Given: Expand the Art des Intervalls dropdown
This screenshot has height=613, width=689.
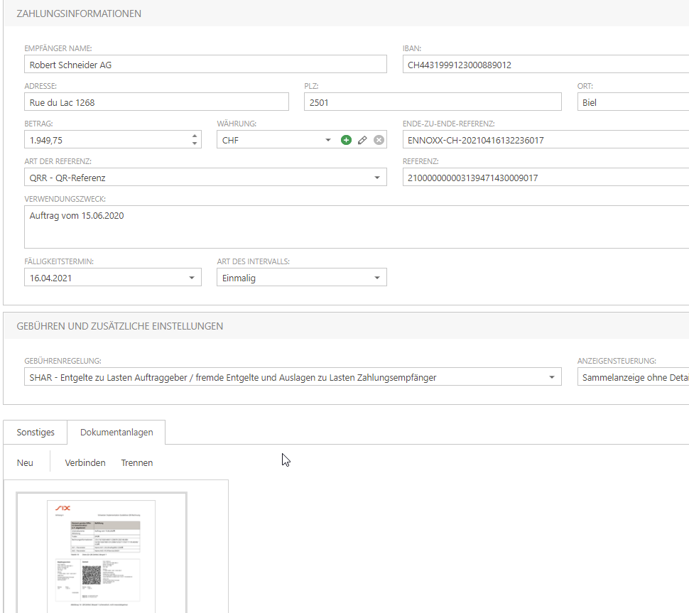Looking at the screenshot, I should coord(377,278).
